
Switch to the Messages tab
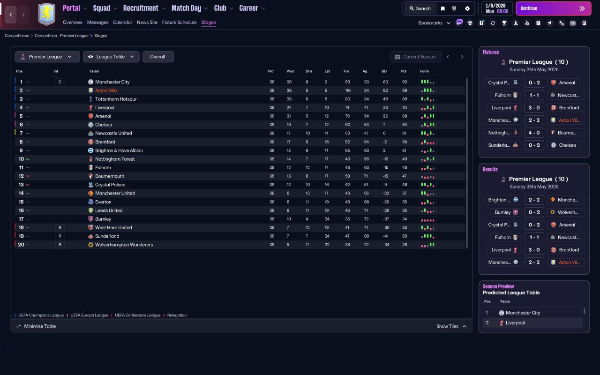tap(97, 22)
